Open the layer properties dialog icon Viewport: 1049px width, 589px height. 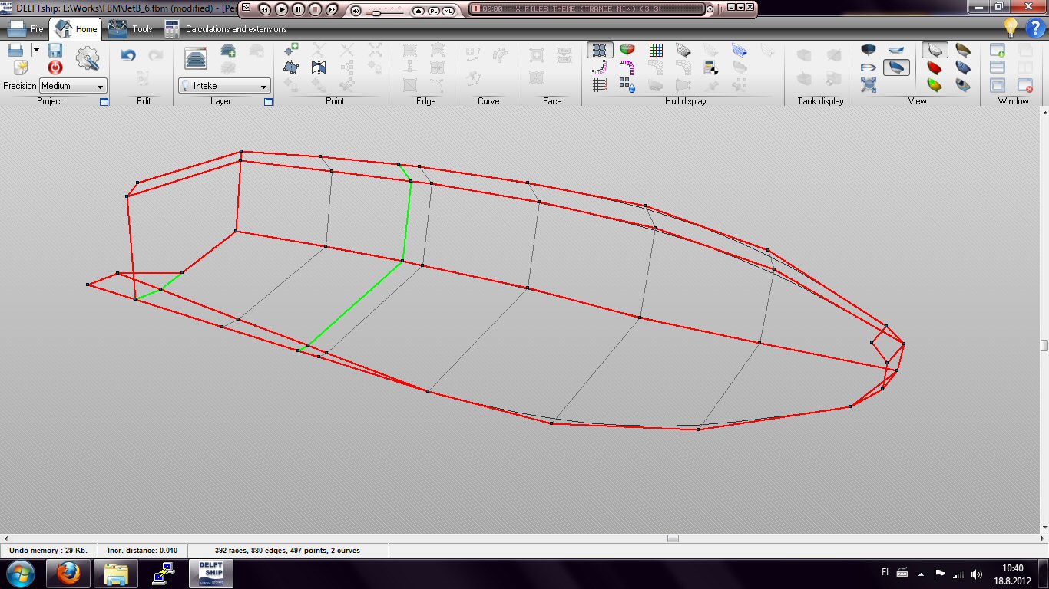197,58
